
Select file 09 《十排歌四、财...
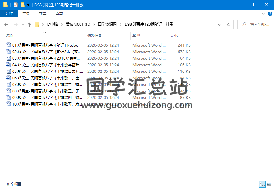click(47, 97)
